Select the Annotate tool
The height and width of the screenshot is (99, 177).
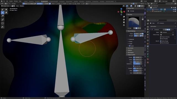click(2, 27)
